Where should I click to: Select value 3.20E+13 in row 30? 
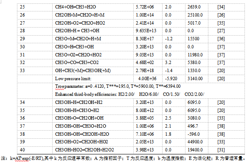145,47
